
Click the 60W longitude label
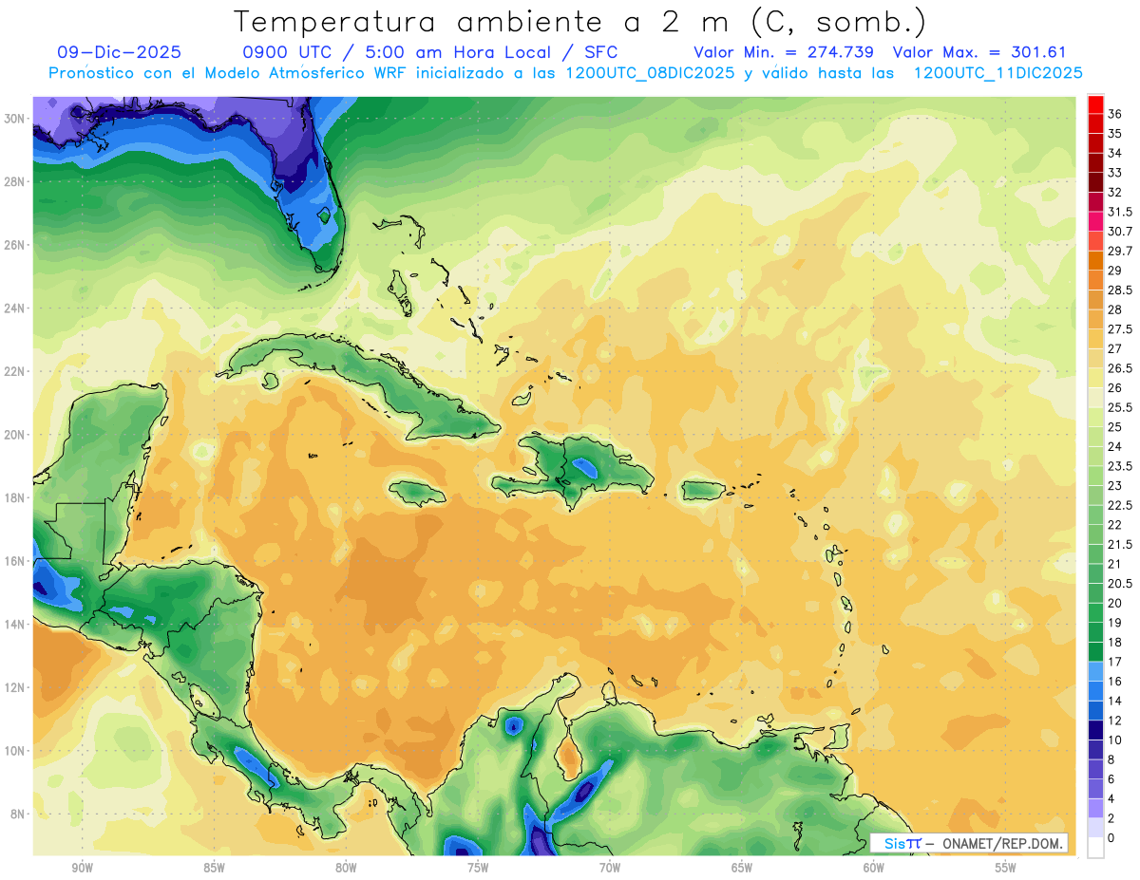874,868
